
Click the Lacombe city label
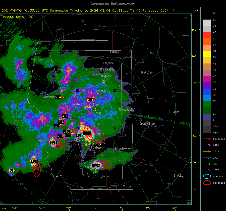[108, 63]
